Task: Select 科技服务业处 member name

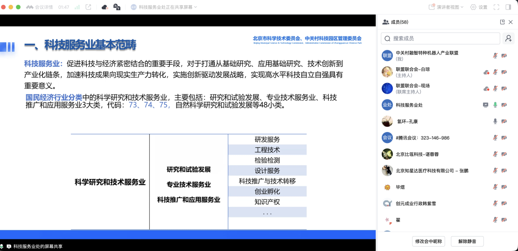Action: pos(409,105)
